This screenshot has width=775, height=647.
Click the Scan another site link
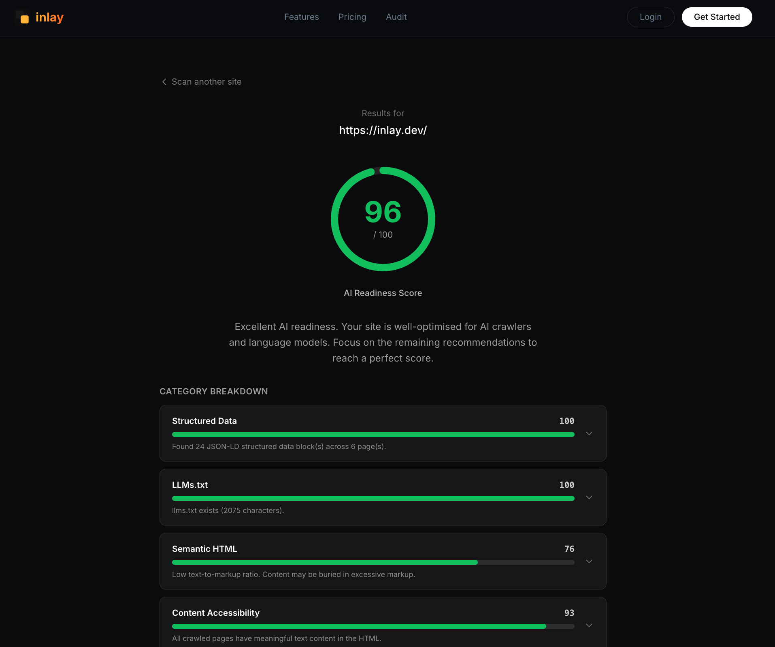[x=207, y=81]
